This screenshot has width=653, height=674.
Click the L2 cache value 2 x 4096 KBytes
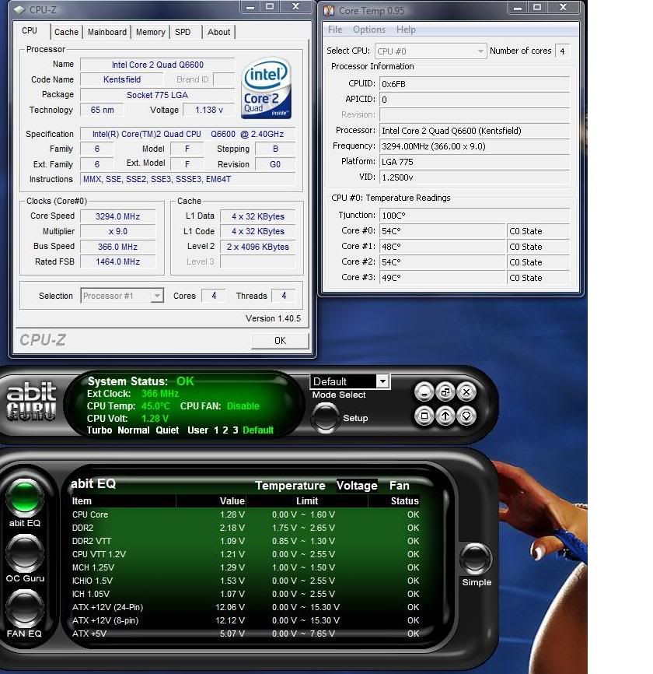click(x=257, y=247)
